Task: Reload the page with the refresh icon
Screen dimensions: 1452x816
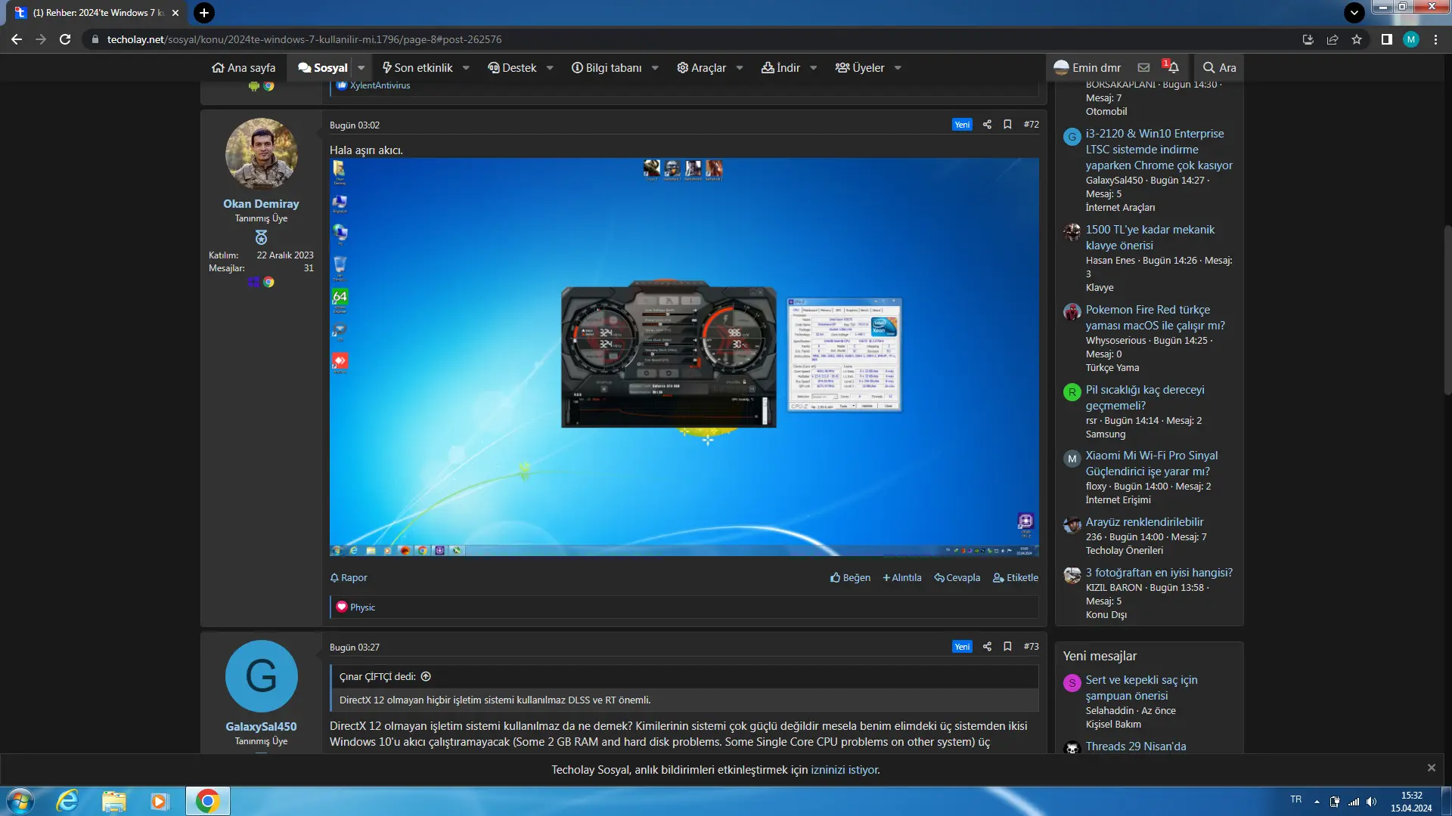Action: coord(65,39)
